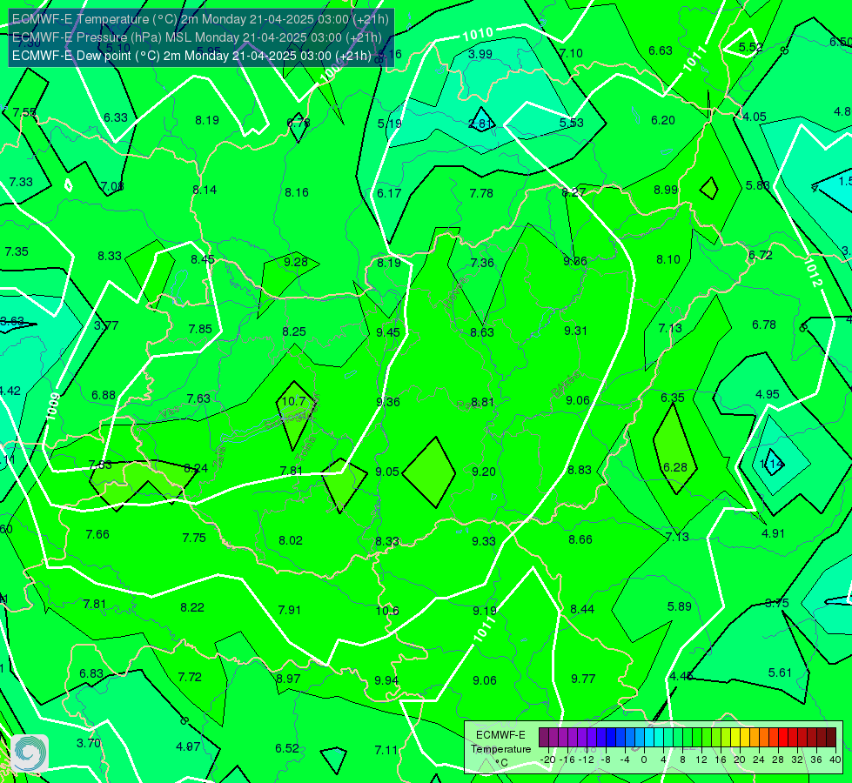Click the 9.33 temperature value
852x783 pixels.
[x=484, y=541]
